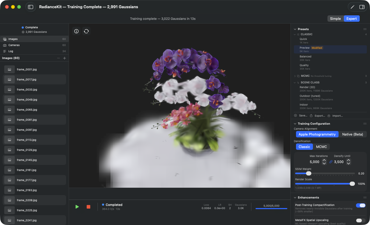Choose MCMC densification
The height and width of the screenshot is (225, 370).
(321, 147)
